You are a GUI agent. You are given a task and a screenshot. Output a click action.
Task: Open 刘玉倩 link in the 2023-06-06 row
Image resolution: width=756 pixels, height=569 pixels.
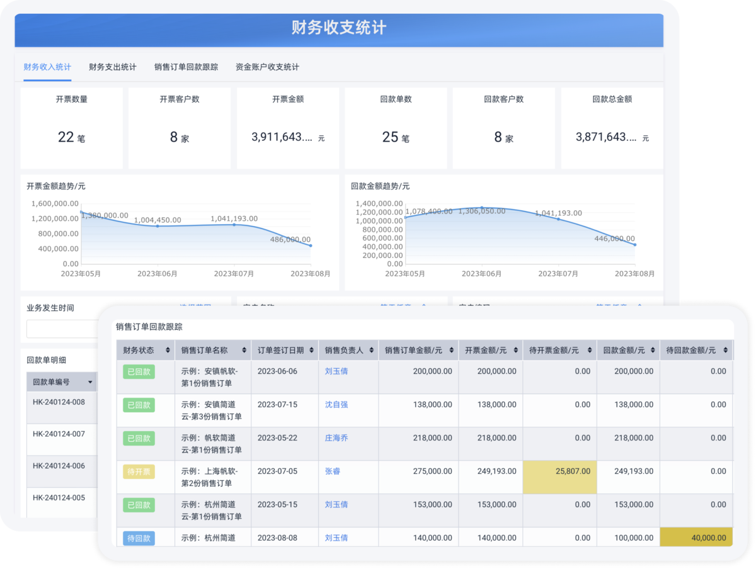pyautogui.click(x=336, y=371)
